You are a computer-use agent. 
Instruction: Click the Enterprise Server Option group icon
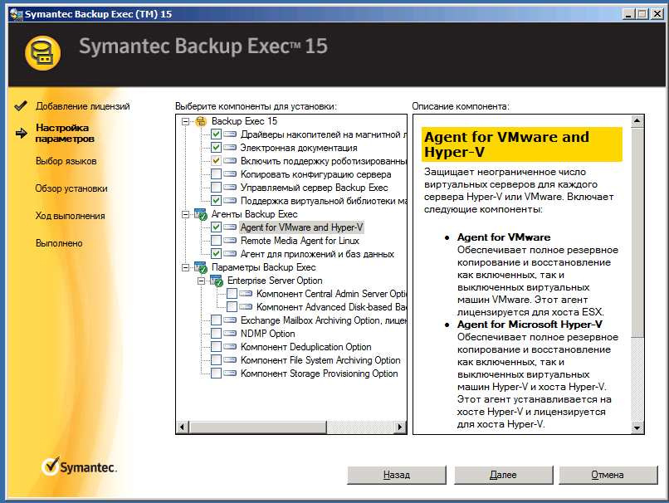pos(217,281)
